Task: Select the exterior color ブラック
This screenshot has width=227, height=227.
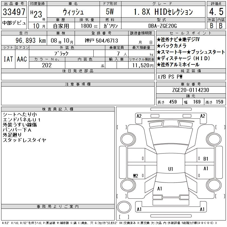Action: [61, 54]
